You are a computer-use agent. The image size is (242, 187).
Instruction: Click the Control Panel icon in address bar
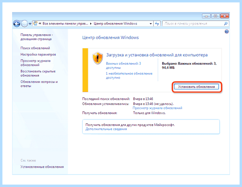[x=35, y=24]
